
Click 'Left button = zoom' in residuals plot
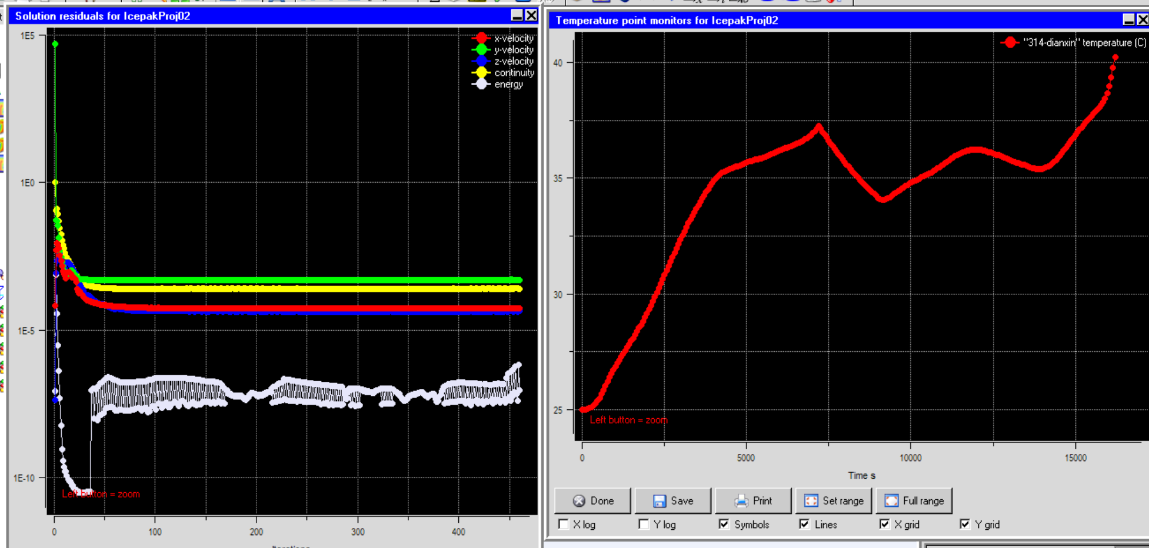101,495
